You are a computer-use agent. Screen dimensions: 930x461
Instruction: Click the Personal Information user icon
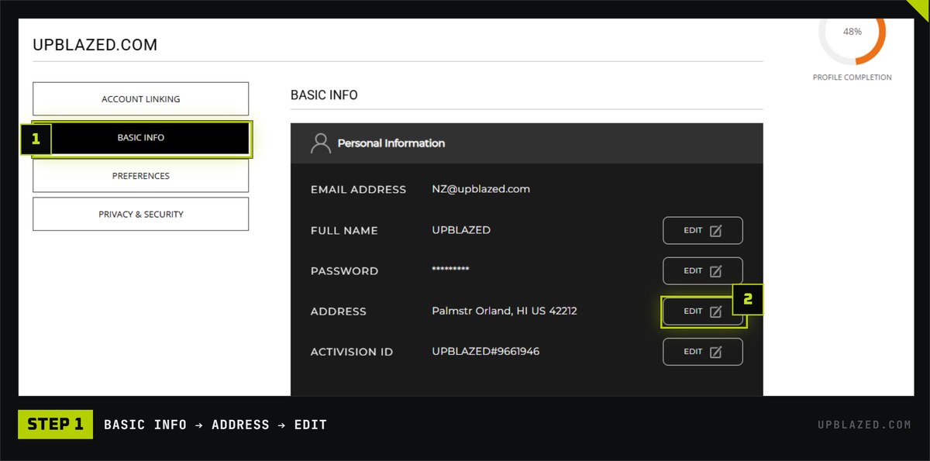[x=320, y=143]
